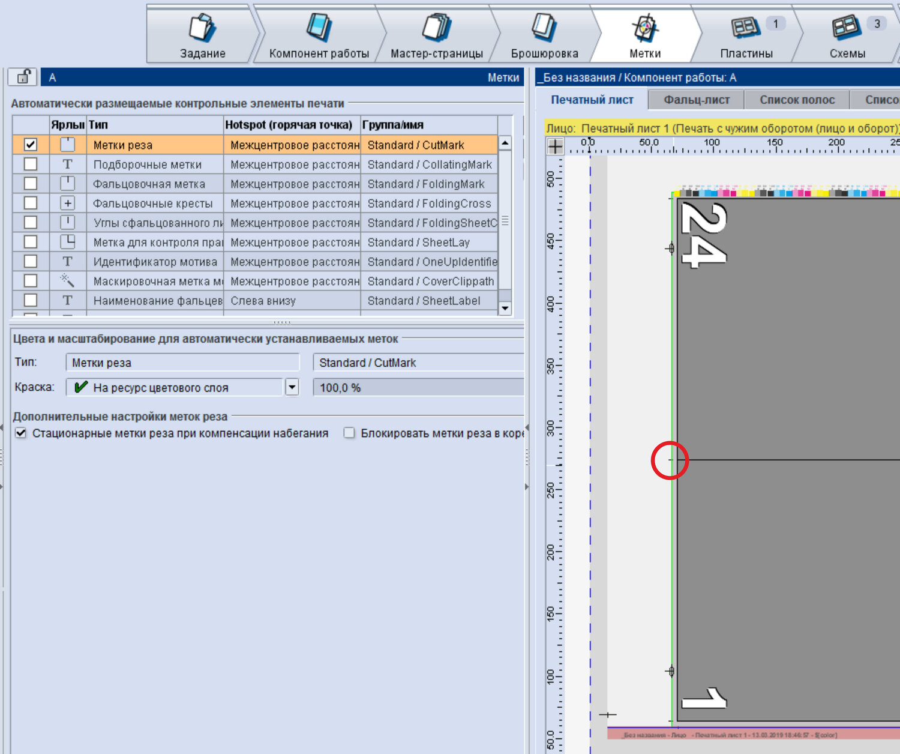Enable the Подборочные метки checkbox
Image resolution: width=900 pixels, height=754 pixels.
(x=31, y=164)
